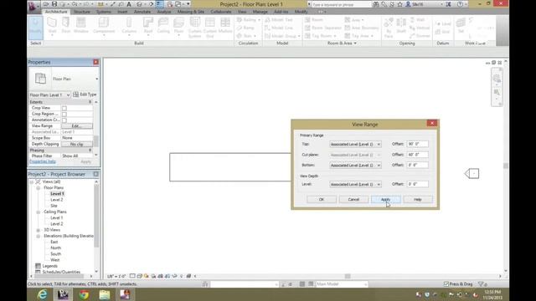Click the Help question mark icon
This screenshot has width=536, height=301.
pos(460,4)
